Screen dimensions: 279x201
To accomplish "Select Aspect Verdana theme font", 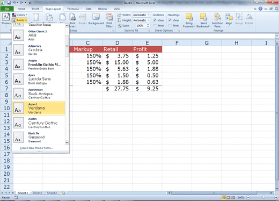I will tap(39, 108).
